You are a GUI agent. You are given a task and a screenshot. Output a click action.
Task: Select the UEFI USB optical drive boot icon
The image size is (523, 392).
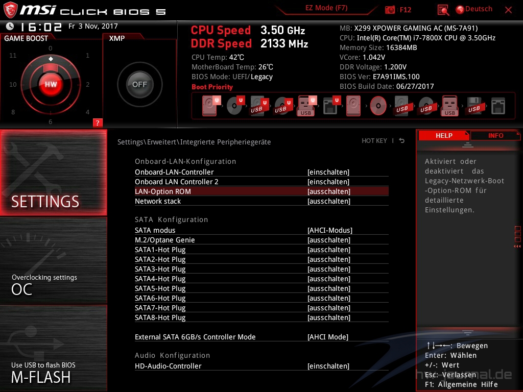(x=283, y=106)
